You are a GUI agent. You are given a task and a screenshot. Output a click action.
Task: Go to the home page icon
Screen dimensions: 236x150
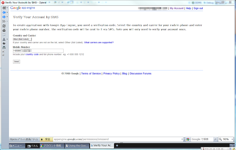[x=4, y=30]
